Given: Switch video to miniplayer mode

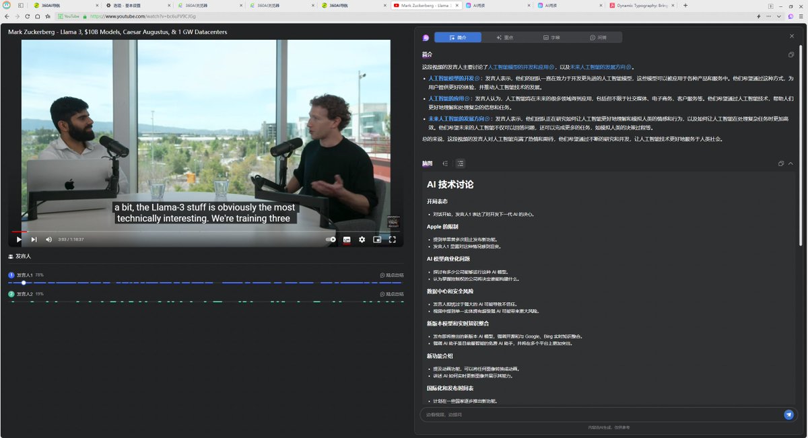Looking at the screenshot, I should 377,240.
